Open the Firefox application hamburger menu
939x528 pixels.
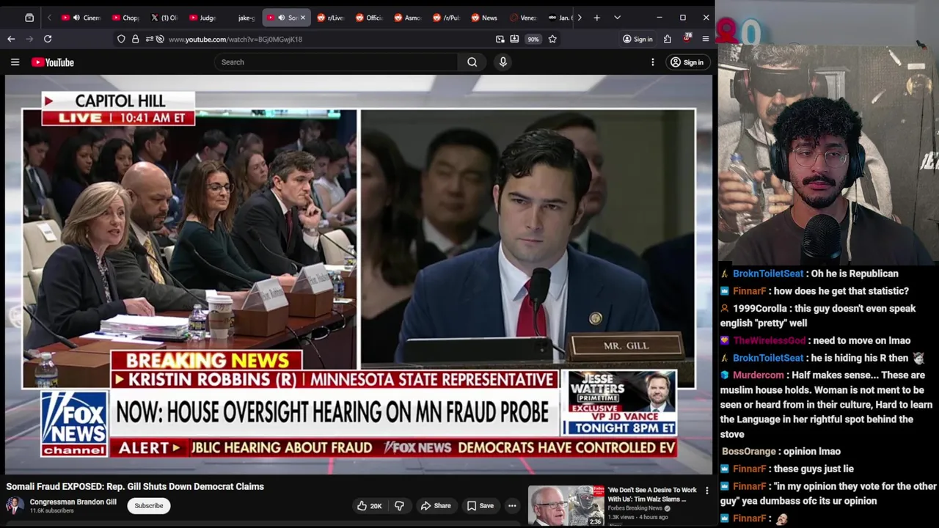[706, 39]
